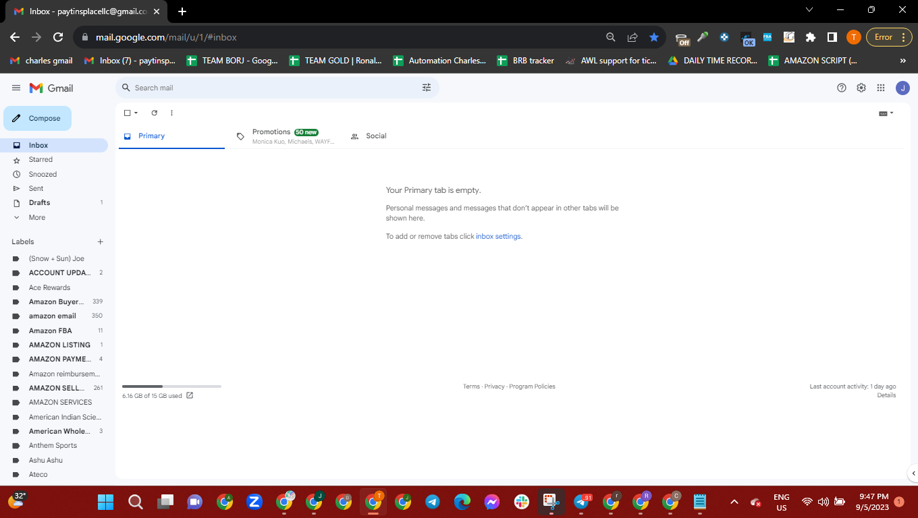Reload the page in Chrome
This screenshot has height=518, width=918.
click(58, 37)
